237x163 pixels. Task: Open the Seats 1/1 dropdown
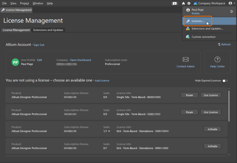(x=109, y=131)
